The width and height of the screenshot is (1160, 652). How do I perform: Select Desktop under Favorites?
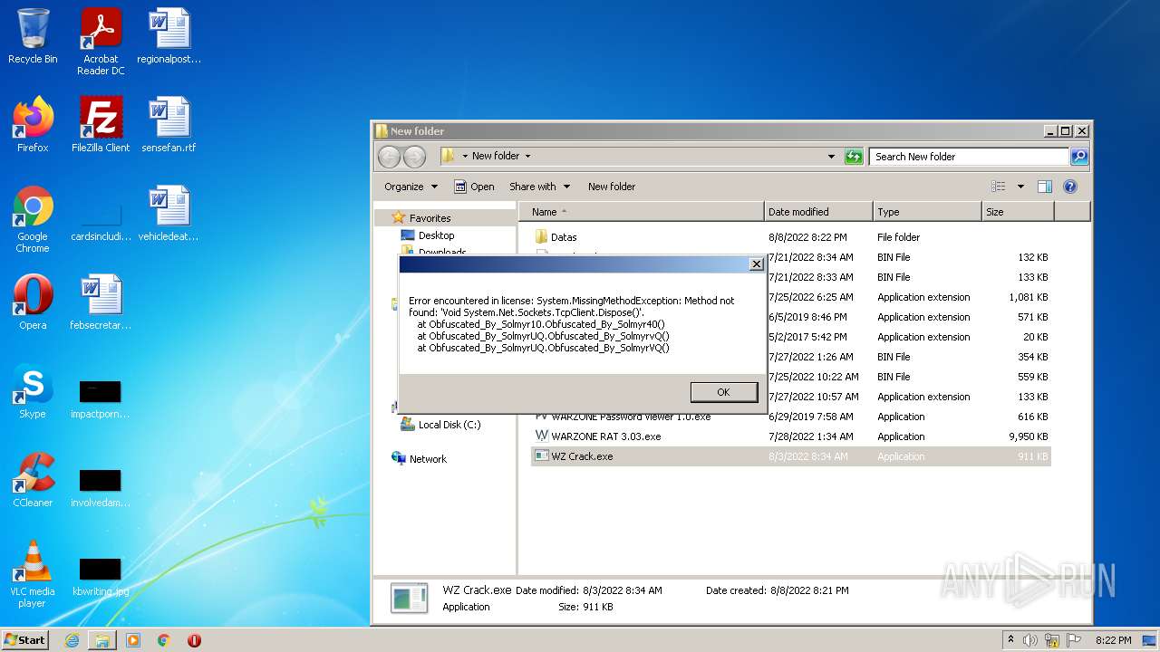(x=436, y=235)
